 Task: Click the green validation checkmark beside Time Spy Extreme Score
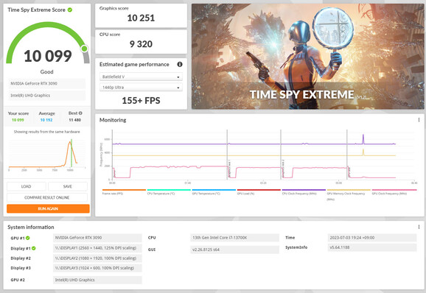pos(70,10)
